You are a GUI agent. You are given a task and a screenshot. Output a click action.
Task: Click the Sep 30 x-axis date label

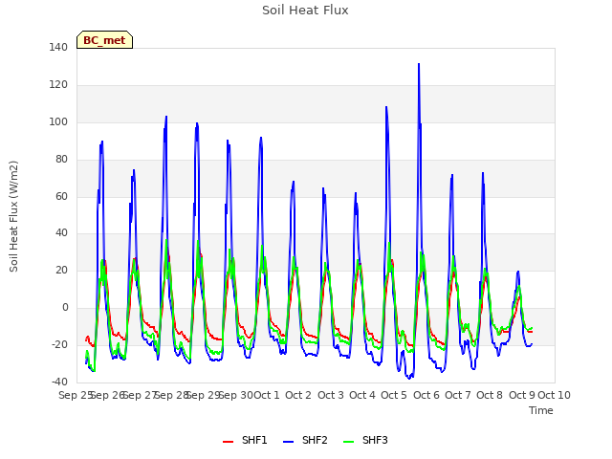[236, 395]
